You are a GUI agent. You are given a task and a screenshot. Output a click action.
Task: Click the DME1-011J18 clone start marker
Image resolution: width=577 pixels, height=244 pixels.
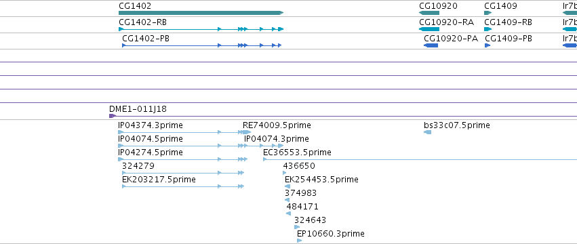(113, 116)
